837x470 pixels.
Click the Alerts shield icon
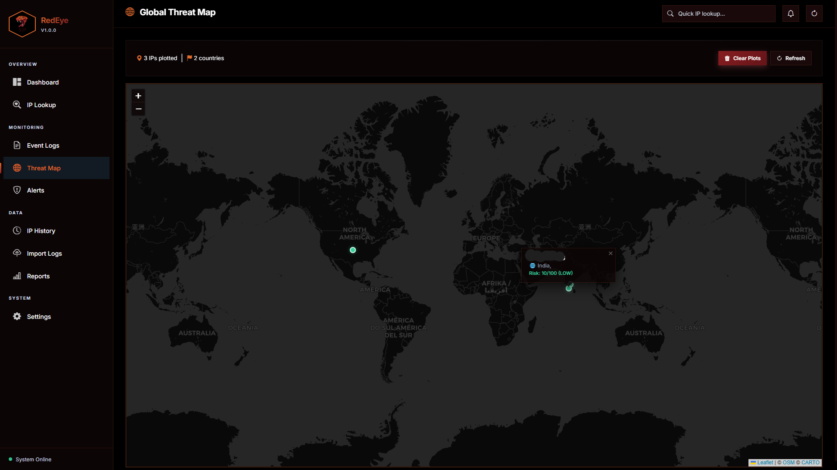(17, 190)
